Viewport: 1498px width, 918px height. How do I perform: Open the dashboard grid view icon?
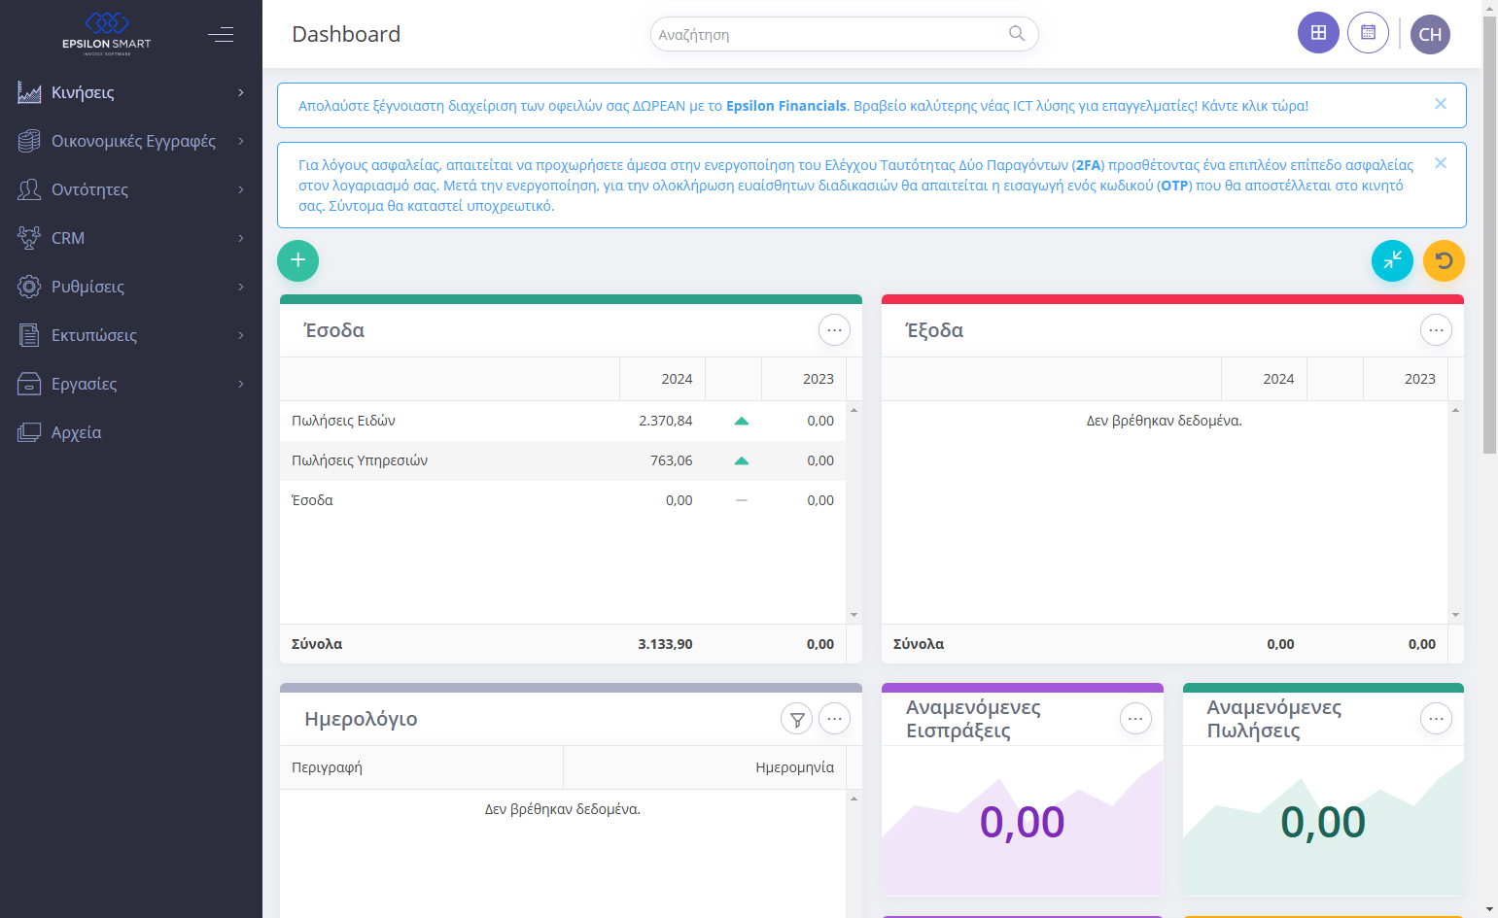coord(1318,33)
